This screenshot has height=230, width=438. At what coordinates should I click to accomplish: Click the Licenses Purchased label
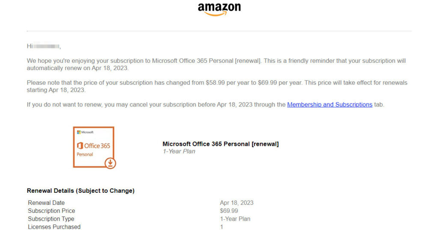(54, 227)
